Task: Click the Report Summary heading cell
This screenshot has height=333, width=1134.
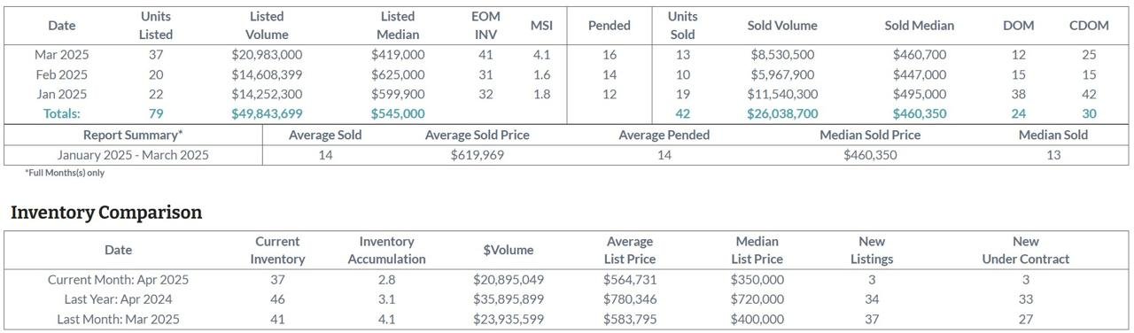Action: (133, 136)
